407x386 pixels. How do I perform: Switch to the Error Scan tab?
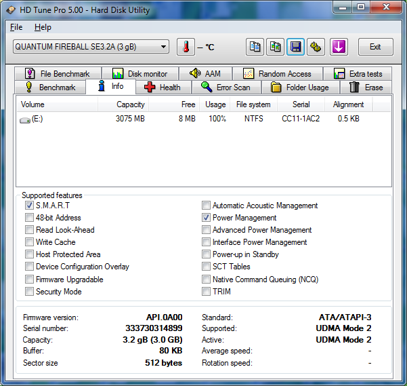(226, 87)
